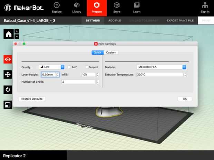
Task: Enable the Raft checkbox
Action: pos(69,67)
